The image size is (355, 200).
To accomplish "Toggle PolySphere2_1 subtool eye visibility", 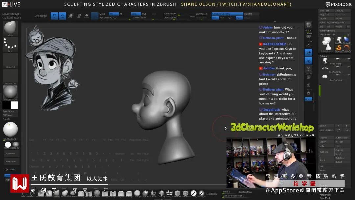I will tap(349, 67).
